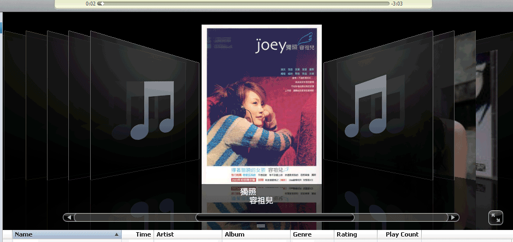Image resolution: width=513 pixels, height=242 pixels.
Task: Click the playback progress slider knob
Action: (102, 4)
